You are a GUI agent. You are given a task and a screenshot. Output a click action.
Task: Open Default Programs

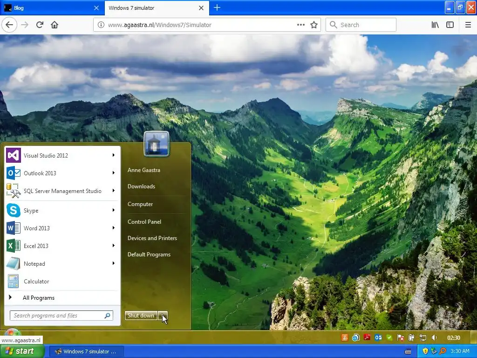149,255
